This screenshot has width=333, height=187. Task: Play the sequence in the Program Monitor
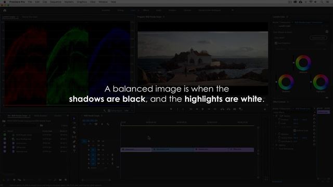203,109
